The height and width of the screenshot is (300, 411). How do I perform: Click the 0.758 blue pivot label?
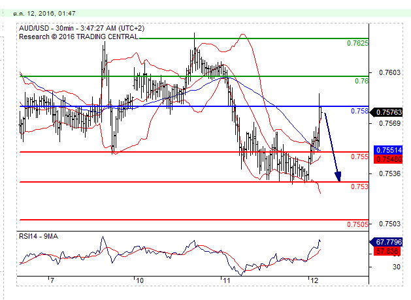(x=359, y=111)
